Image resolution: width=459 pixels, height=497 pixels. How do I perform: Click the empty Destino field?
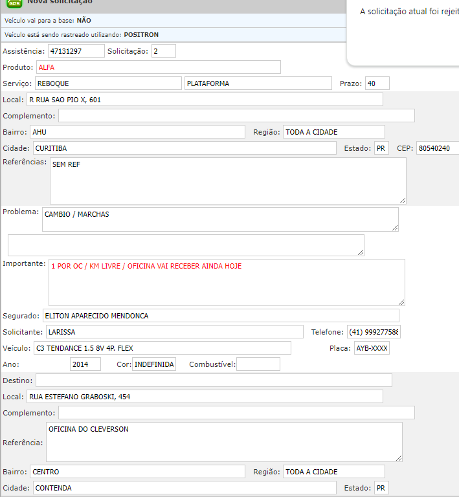coord(213,381)
